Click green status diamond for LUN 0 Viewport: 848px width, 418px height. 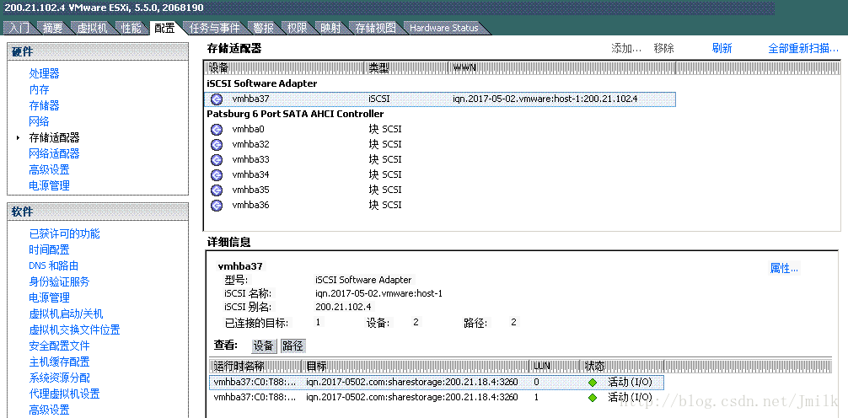[x=593, y=383]
